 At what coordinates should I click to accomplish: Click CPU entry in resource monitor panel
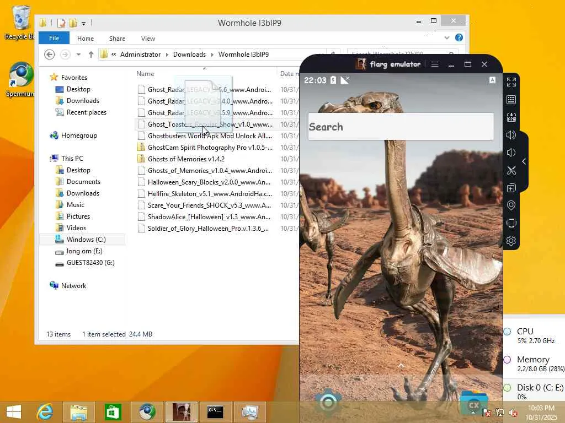(534, 335)
